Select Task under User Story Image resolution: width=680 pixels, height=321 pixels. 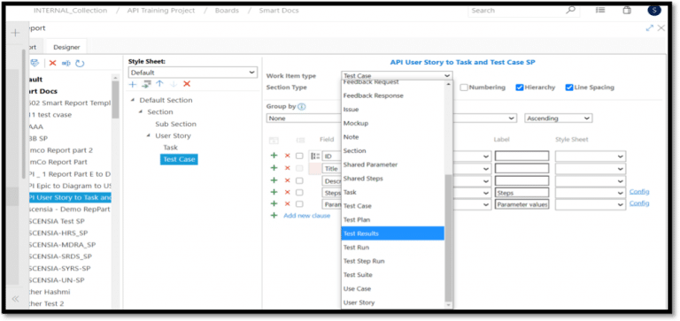click(x=170, y=148)
